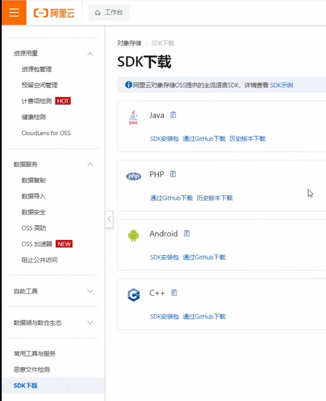Screen dimensions: 326x401
Task: Open the SDK示例 link in banner
Action: click(281, 85)
